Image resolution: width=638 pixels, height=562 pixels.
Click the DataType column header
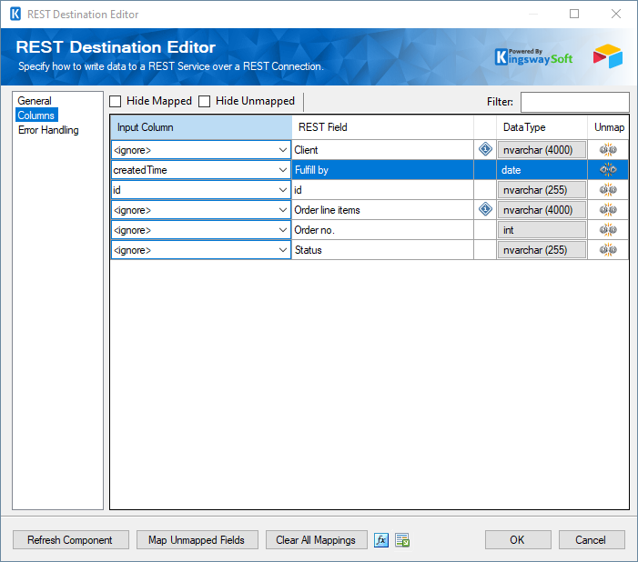point(542,127)
